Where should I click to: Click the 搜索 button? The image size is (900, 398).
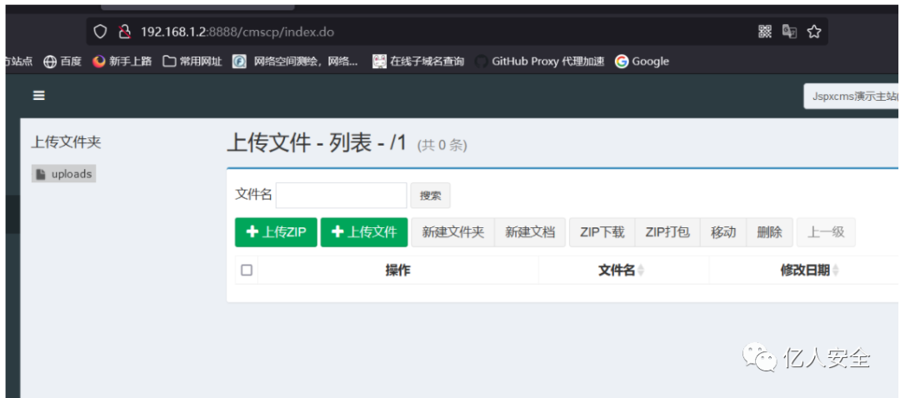431,195
